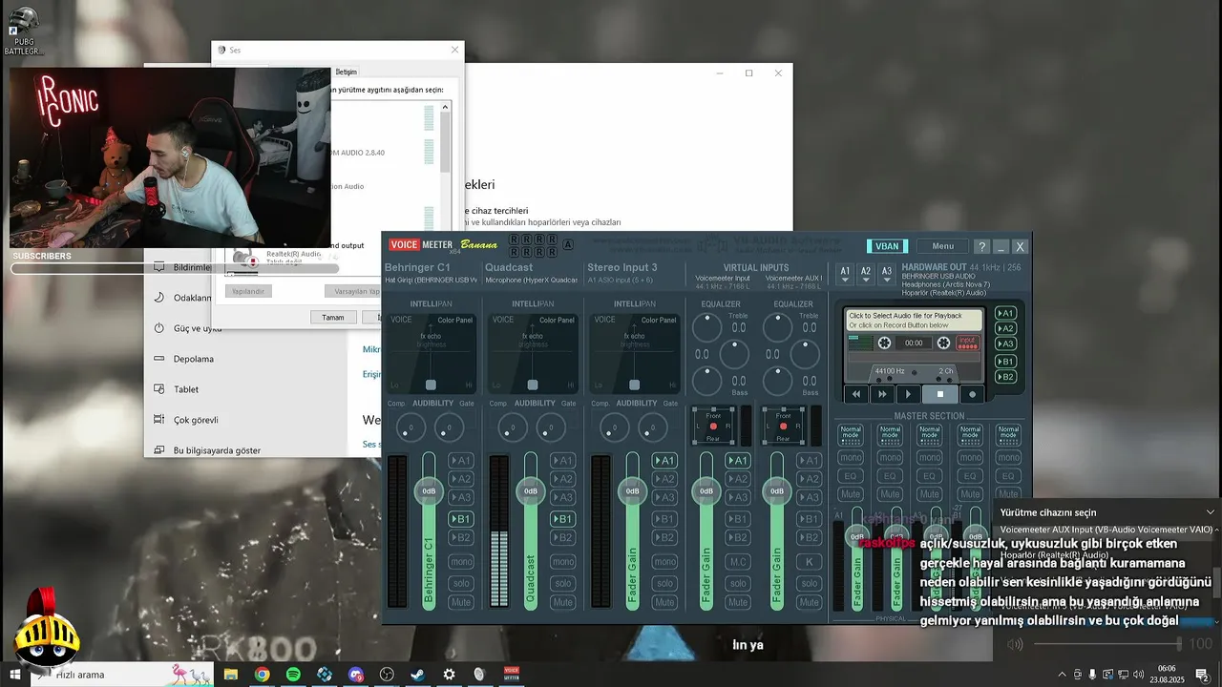Screen dimensions: 1222x687
Task: Click the Tamam button in the Ses dialog
Action: point(332,317)
